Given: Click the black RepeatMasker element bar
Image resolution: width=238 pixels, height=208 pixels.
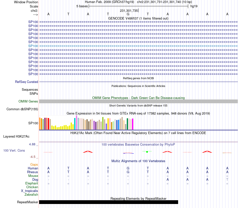Looking at the screenshot, I should tap(108, 202).
